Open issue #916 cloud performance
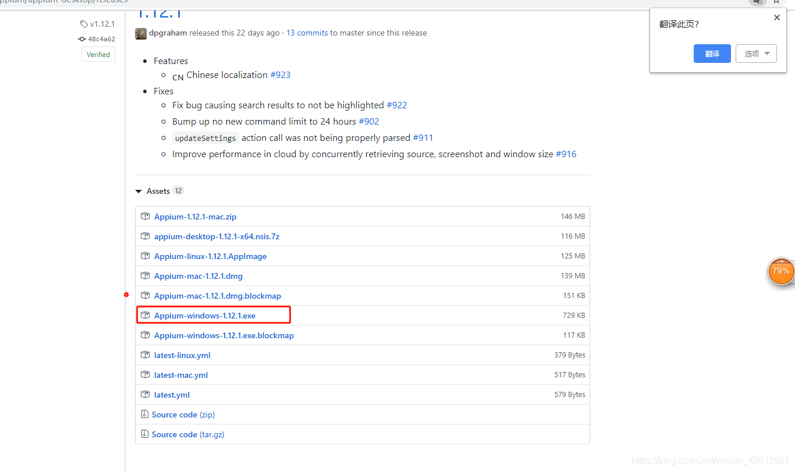The image size is (795, 471). click(566, 154)
